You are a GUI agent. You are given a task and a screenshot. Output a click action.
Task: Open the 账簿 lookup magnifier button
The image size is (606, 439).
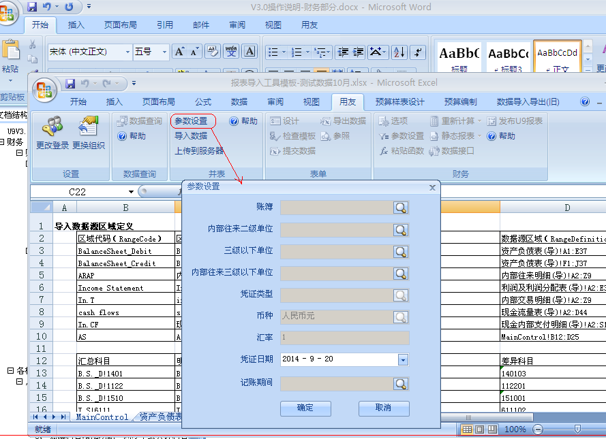click(x=401, y=208)
